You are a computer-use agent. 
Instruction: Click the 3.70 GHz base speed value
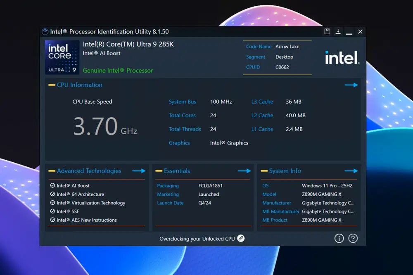click(105, 126)
